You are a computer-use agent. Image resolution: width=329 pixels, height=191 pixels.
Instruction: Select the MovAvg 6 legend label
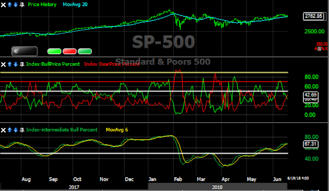117,130
